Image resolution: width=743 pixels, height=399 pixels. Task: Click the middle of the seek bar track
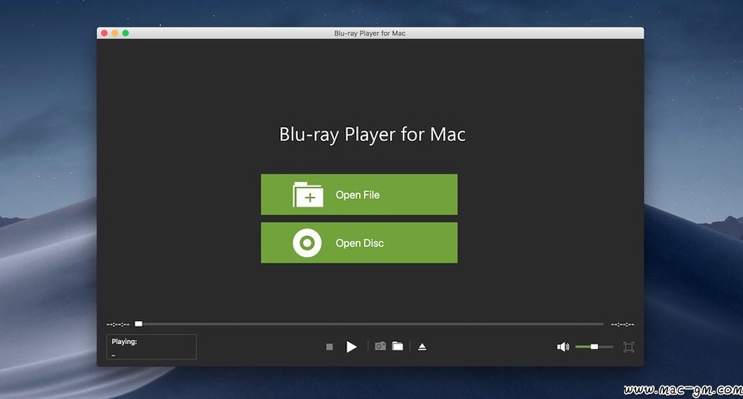click(x=371, y=324)
